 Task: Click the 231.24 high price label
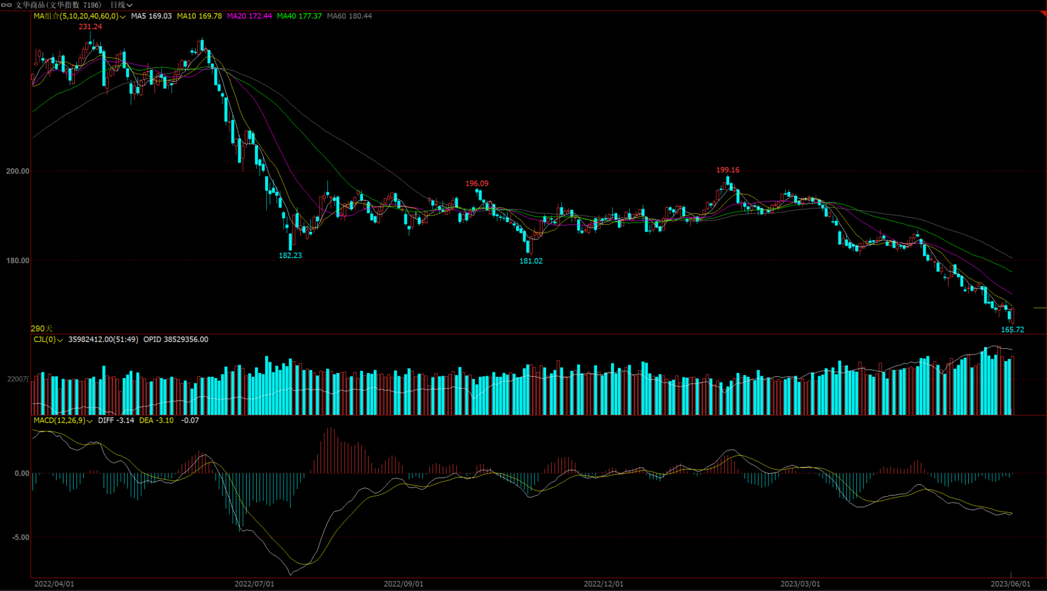90,27
